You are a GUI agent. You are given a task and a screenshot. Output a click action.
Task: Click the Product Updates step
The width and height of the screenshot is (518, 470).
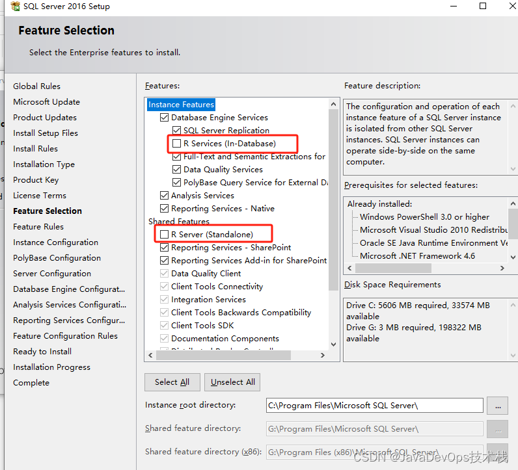click(45, 118)
